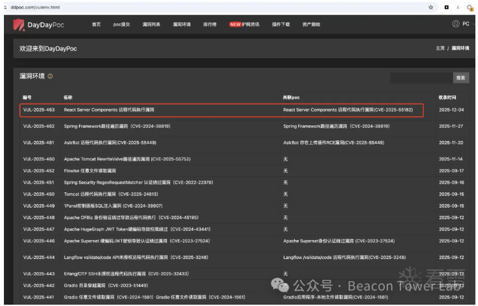This screenshot has width=478, height=306.
Task: Click the info icon next to 漏洞环境 heading
Action: click(50, 76)
